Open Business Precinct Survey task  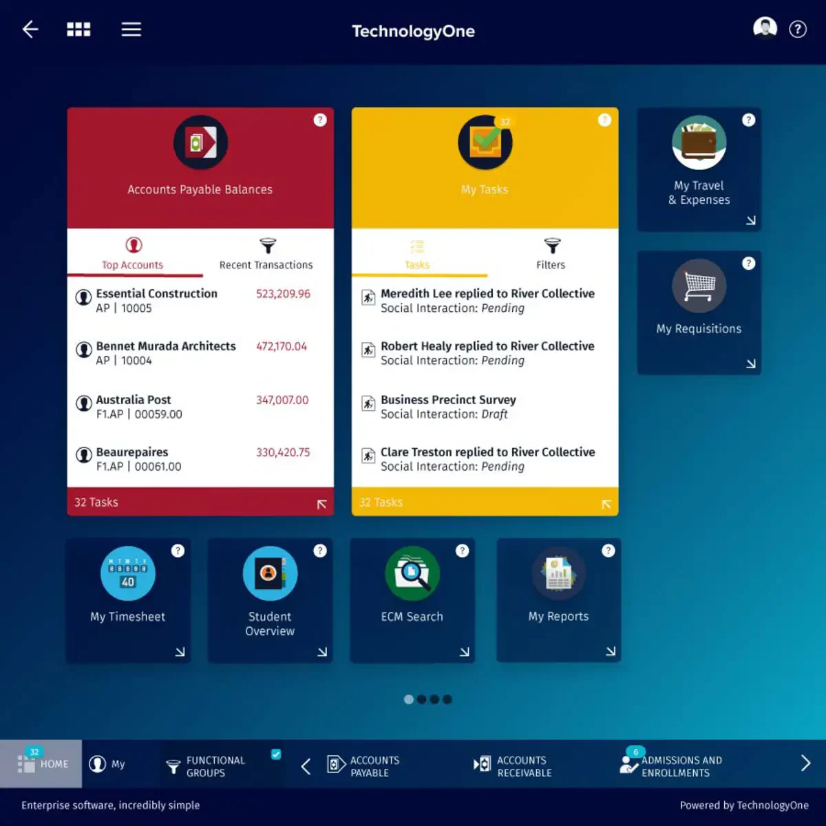tap(485, 407)
